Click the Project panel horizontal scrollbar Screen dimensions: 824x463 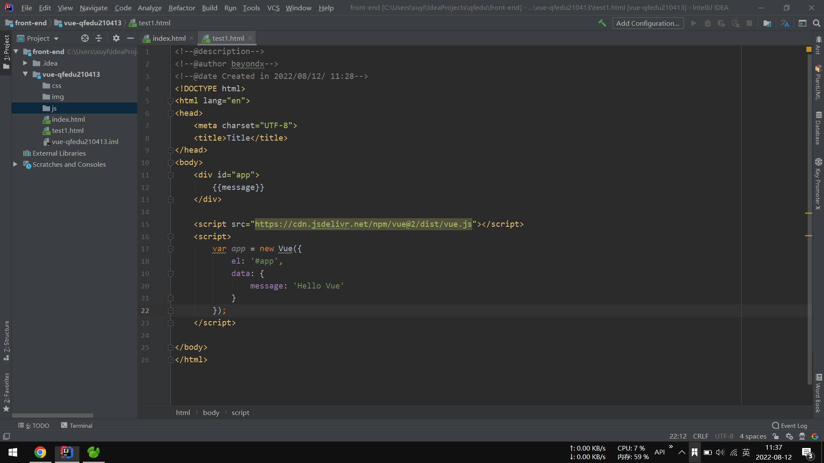coord(52,415)
